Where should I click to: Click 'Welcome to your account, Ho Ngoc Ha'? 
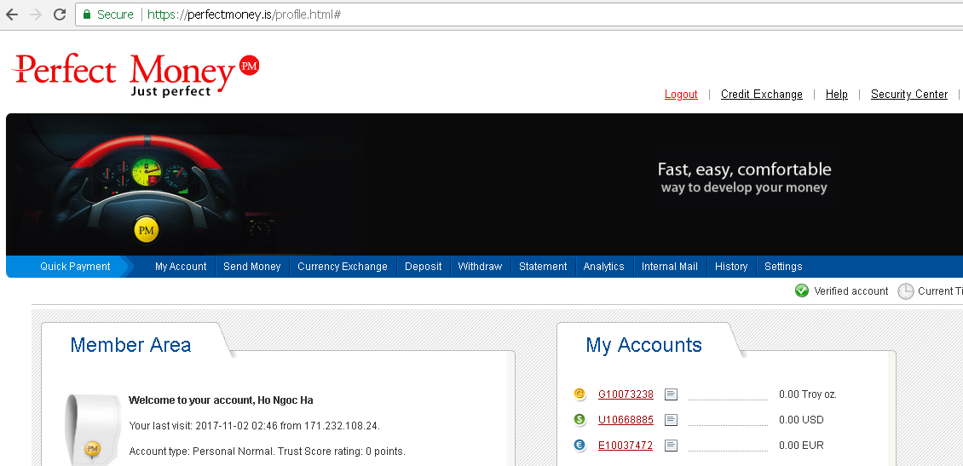221,400
